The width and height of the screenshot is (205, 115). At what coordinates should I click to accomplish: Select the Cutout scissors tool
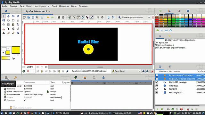click(x=4, y=29)
